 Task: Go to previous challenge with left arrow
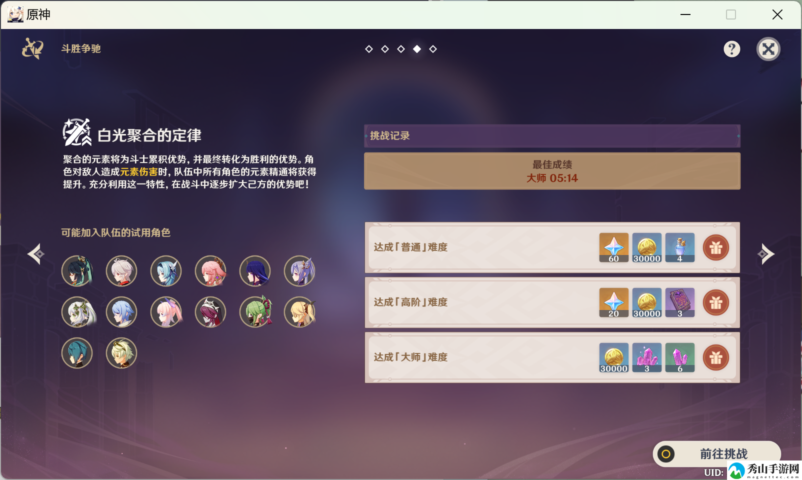[x=36, y=254]
